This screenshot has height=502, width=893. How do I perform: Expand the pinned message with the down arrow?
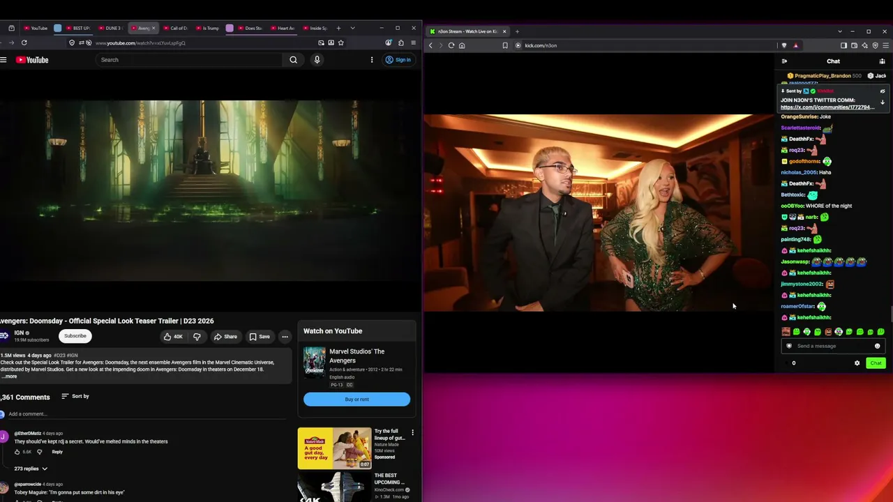pyautogui.click(x=883, y=102)
